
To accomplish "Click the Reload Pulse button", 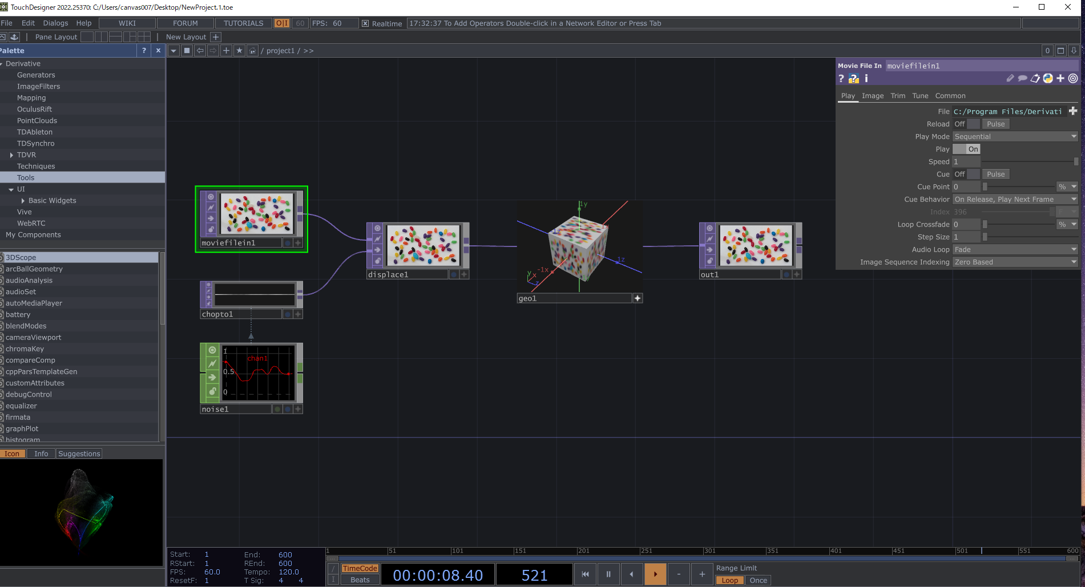I will coord(996,124).
